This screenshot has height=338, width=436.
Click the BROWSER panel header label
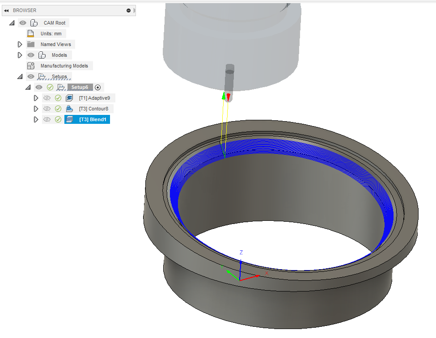(x=25, y=10)
